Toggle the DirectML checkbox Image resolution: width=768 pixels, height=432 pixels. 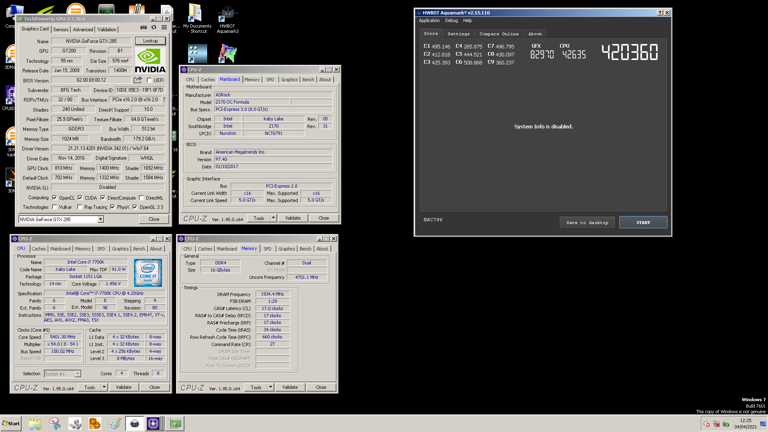click(x=141, y=198)
